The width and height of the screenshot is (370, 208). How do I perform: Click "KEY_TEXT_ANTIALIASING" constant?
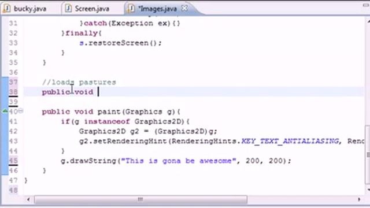tap(290, 141)
